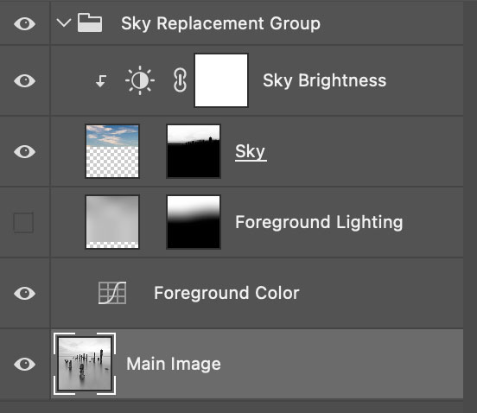This screenshot has height=413, width=477.
Task: Hide the Sky Replacement Group
Action: [x=25, y=23]
